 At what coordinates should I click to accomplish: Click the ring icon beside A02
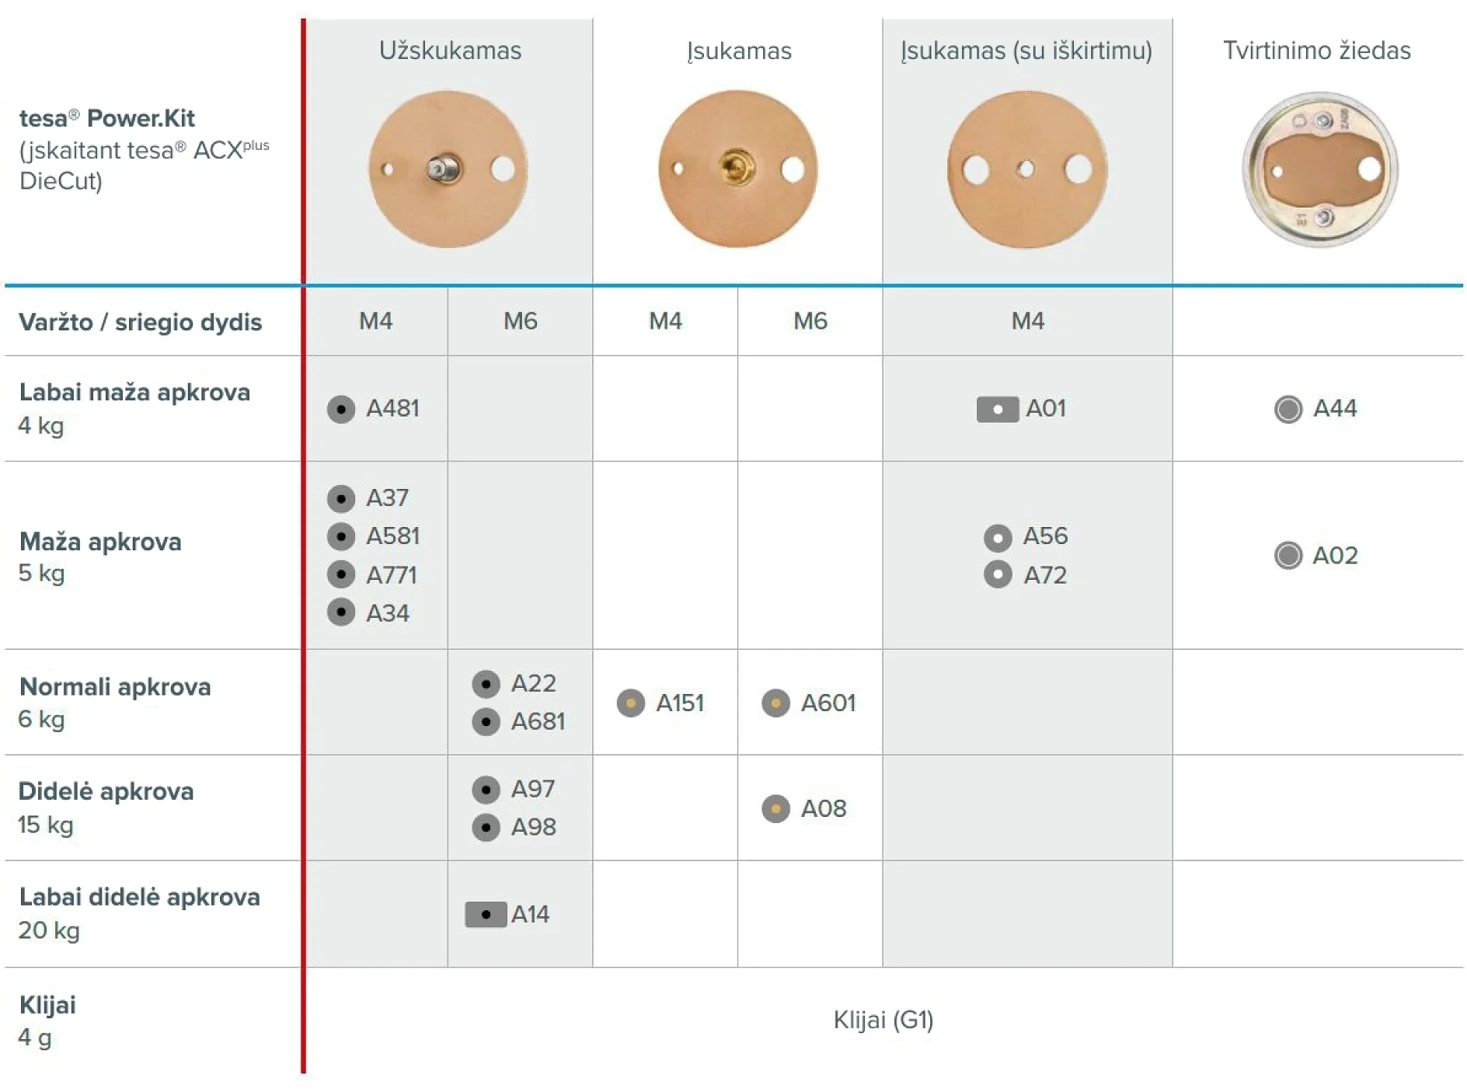click(1288, 556)
